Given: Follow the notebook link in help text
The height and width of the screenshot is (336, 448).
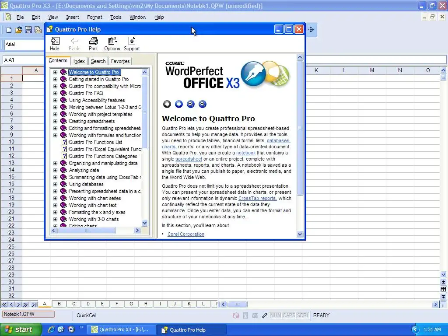Looking at the screenshot, I should click(246, 153).
